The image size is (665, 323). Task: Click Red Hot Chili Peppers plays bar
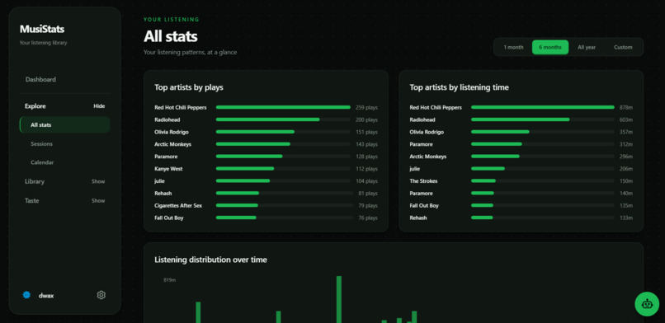(283, 107)
